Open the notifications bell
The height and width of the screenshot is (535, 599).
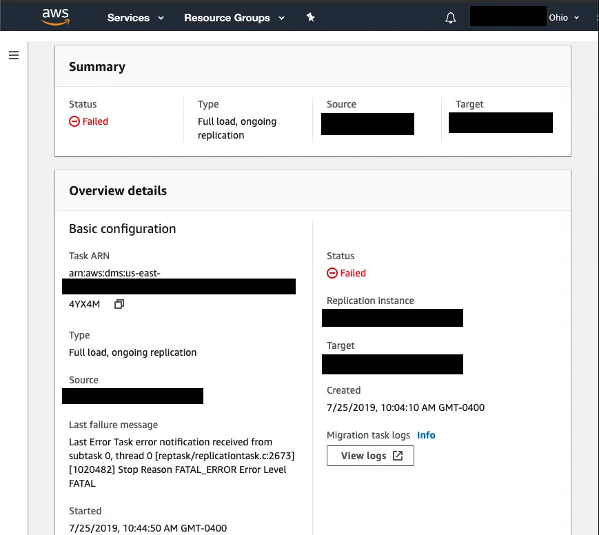coord(451,18)
